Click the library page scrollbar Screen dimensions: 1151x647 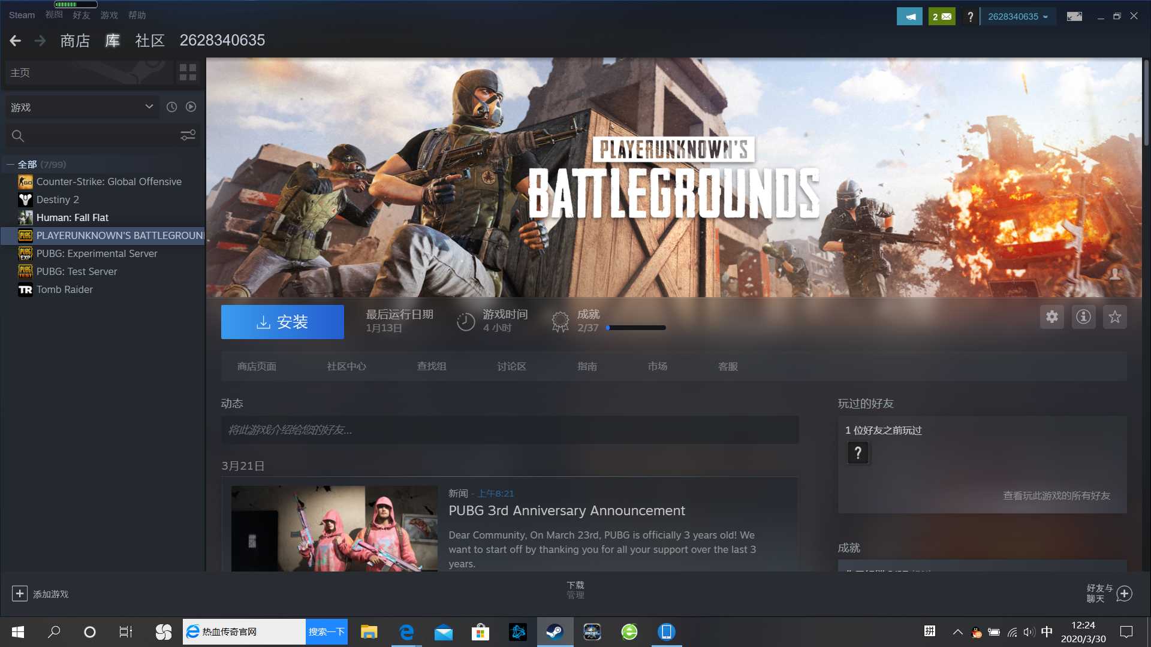pos(1146,102)
